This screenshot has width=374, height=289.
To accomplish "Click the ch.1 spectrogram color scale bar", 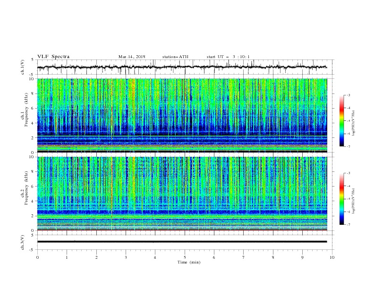I will pos(341,121).
